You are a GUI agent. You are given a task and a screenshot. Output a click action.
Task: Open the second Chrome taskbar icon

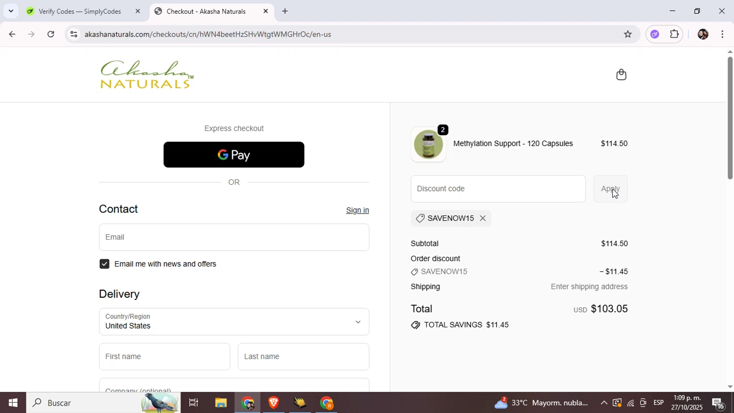point(326,403)
